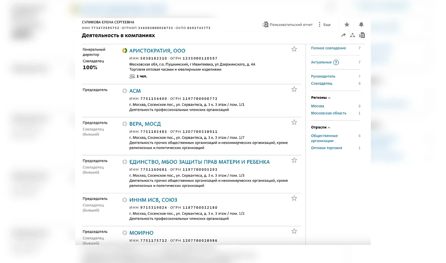This screenshot has width=446, height=263.
Task: Toggle favorite star for АСМ row
Action: click(294, 89)
